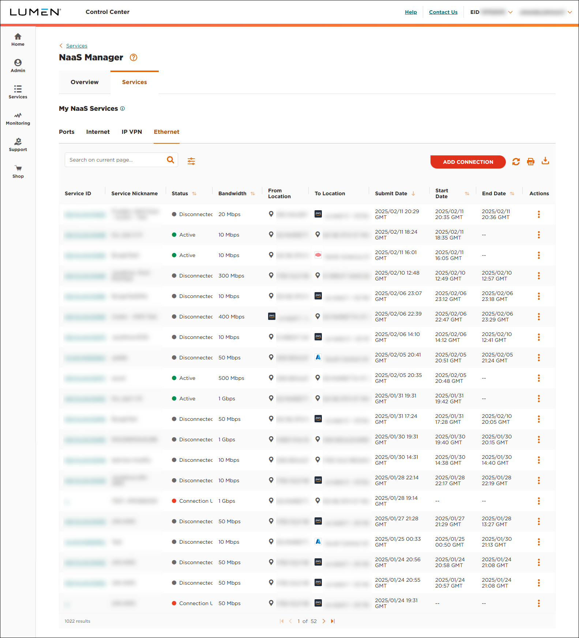This screenshot has width=579, height=638.
Task: Click the 1022 results text
Action: [78, 621]
